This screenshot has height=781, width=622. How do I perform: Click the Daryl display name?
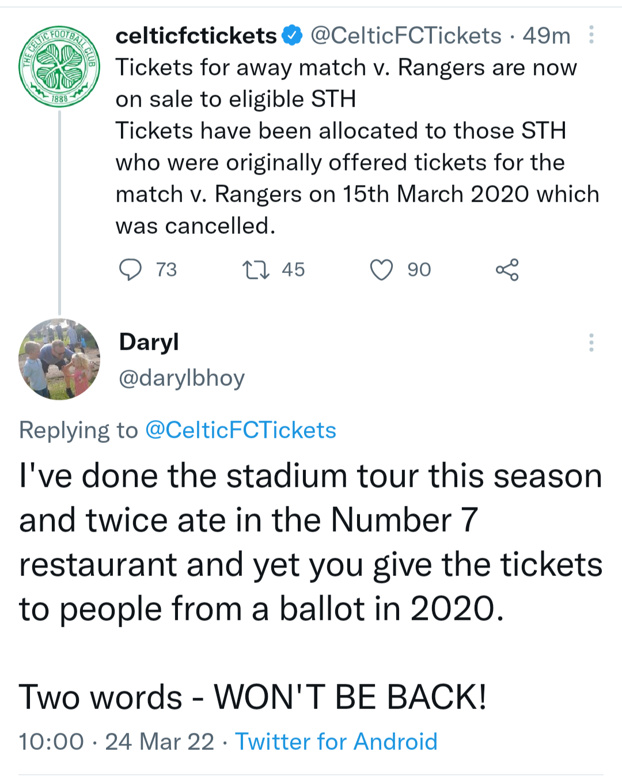point(149,342)
